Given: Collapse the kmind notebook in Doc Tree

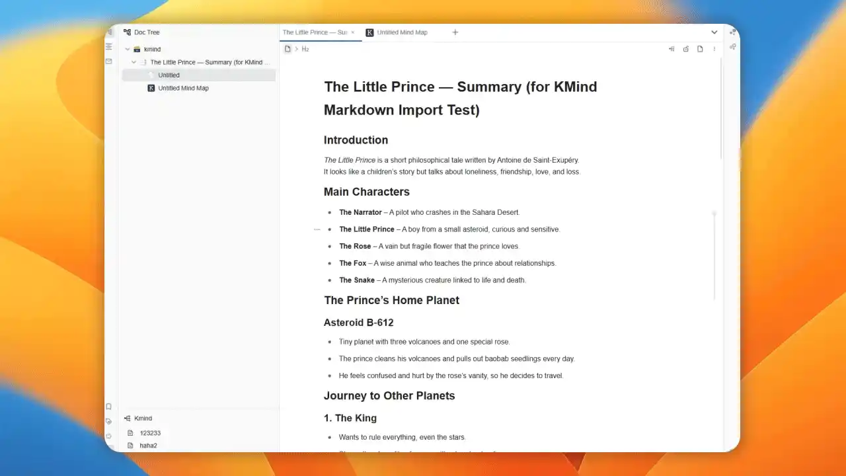Looking at the screenshot, I should point(128,50).
